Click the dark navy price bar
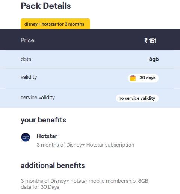The height and width of the screenshot is (194, 180). (90, 40)
